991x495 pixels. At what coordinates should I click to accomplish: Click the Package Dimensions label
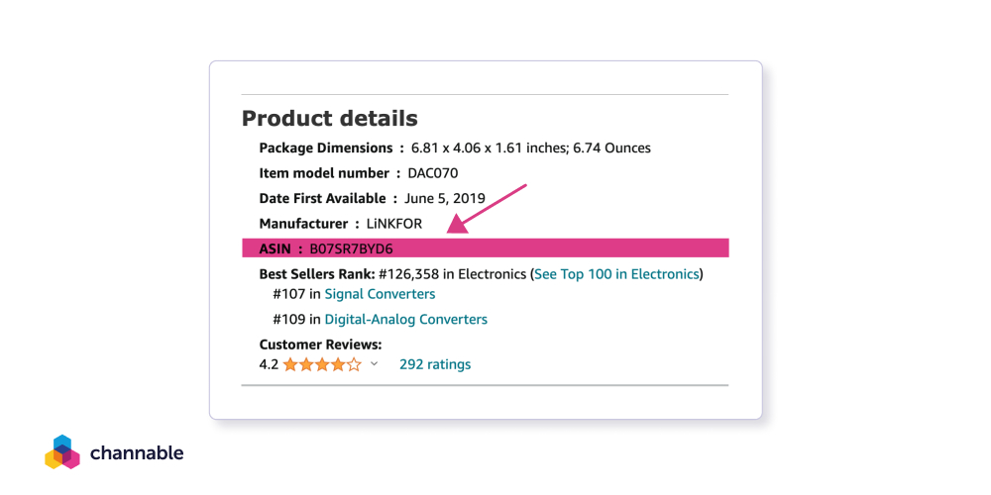326,148
